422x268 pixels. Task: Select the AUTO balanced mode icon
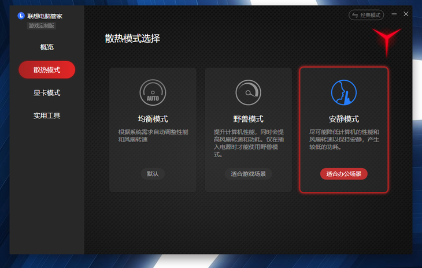point(153,92)
